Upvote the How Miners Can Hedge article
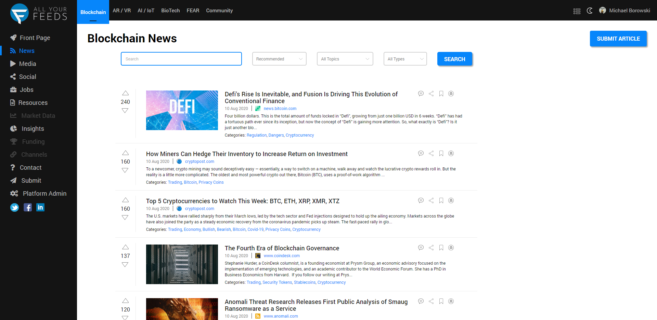The height and width of the screenshot is (320, 657). [125, 153]
